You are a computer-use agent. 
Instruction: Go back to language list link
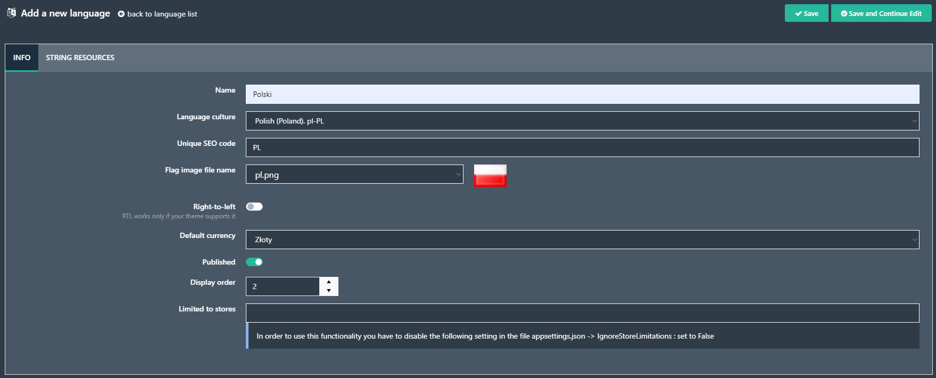pyautogui.click(x=158, y=14)
